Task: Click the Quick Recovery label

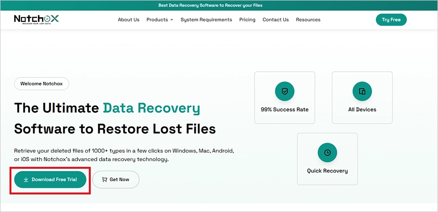Action: pyautogui.click(x=327, y=171)
